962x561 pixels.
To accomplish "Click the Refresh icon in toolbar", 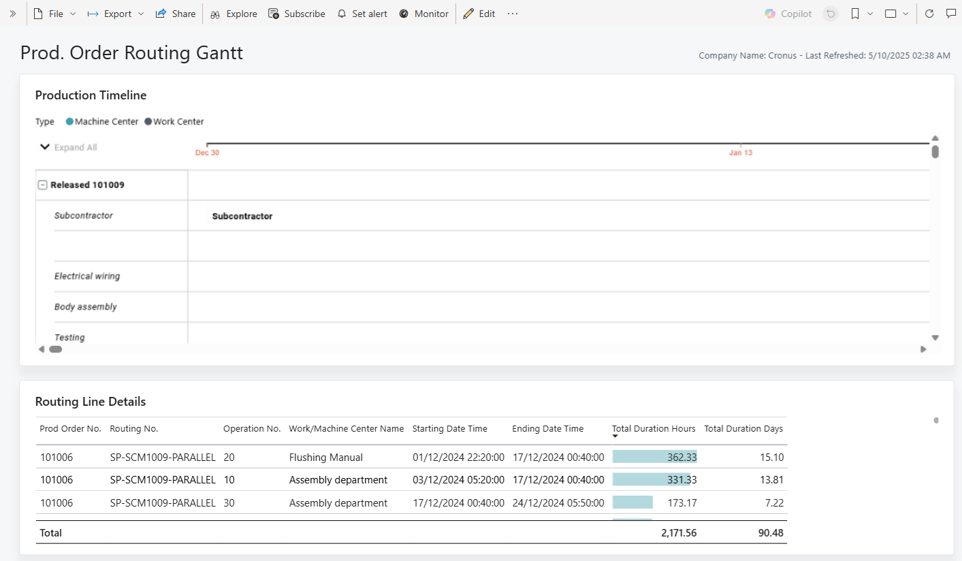I will coord(929,14).
